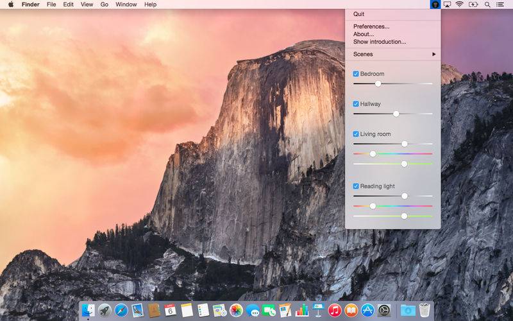Open Messages speech bubble in Dock
This screenshot has height=321, width=513.
tap(253, 310)
